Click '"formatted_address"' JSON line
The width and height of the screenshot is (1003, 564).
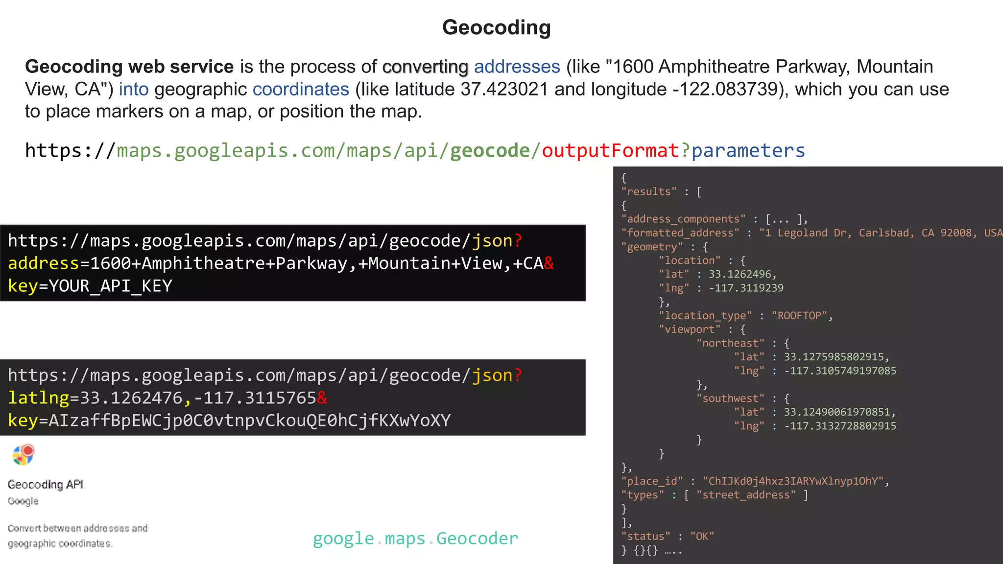point(812,233)
